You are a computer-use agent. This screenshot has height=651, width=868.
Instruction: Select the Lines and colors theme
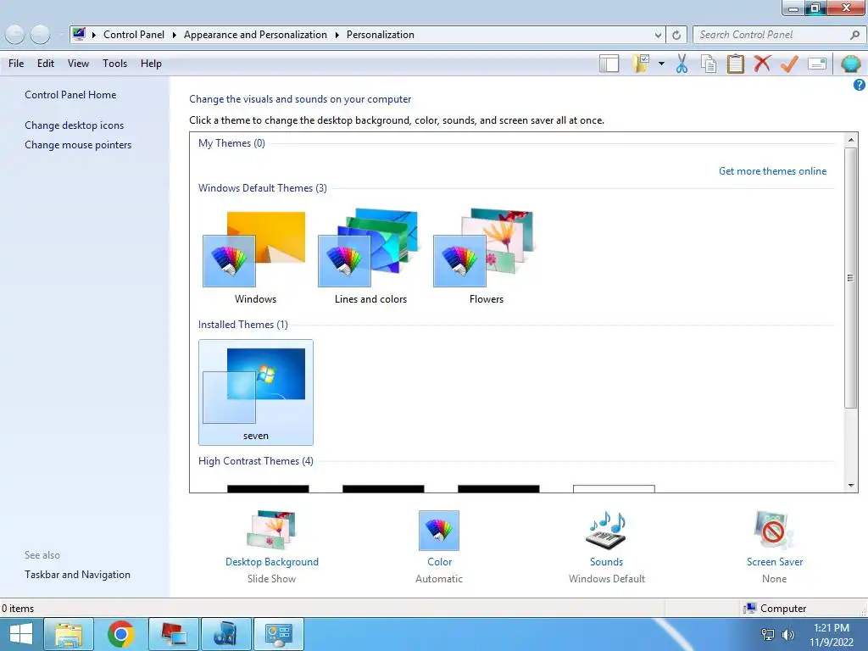point(370,258)
